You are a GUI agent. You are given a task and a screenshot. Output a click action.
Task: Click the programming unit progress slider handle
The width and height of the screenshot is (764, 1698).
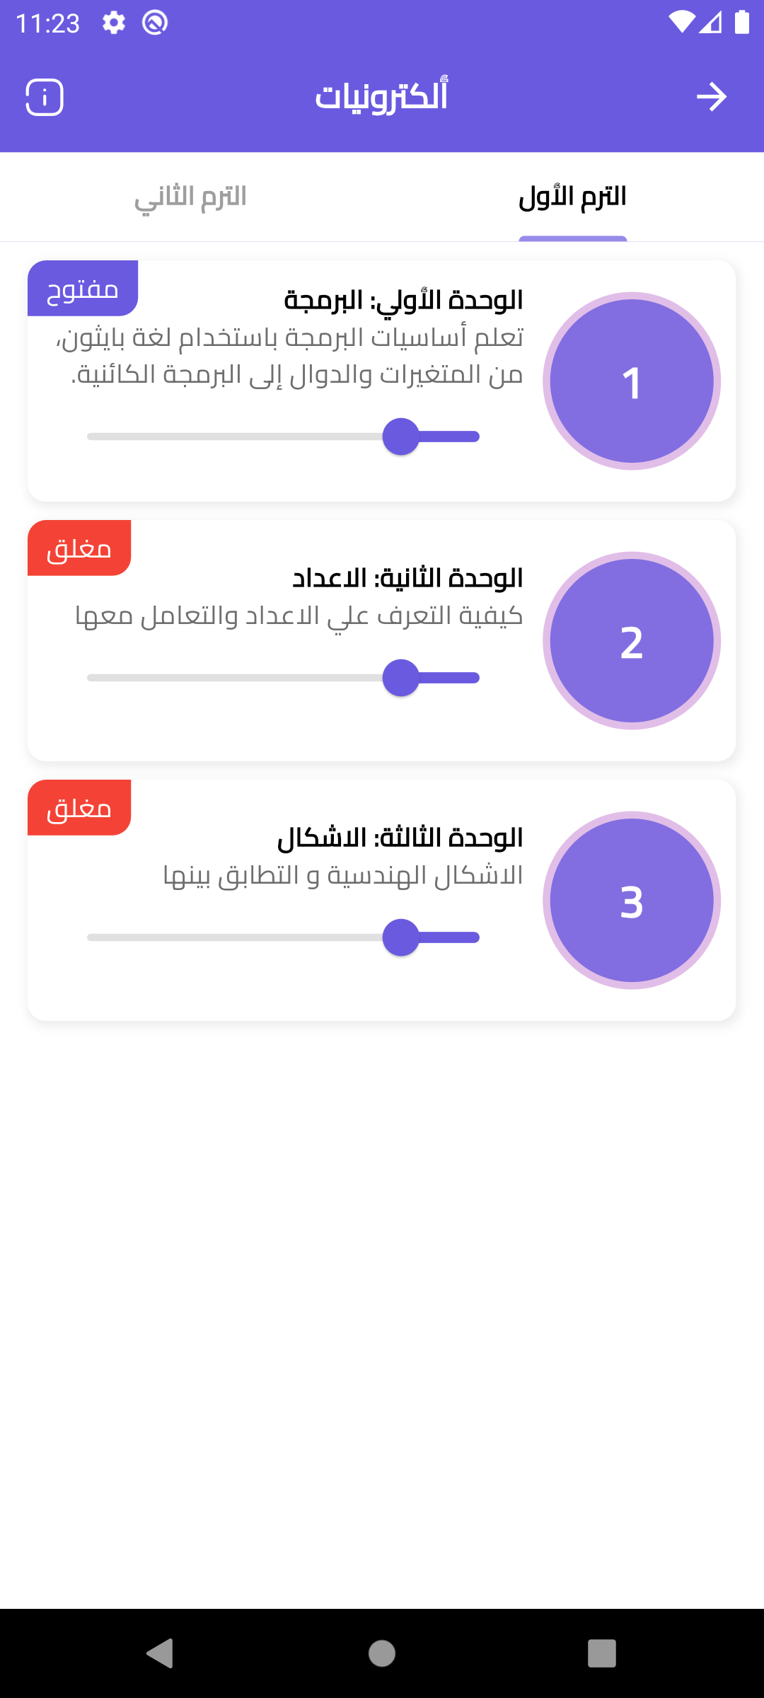tap(401, 437)
